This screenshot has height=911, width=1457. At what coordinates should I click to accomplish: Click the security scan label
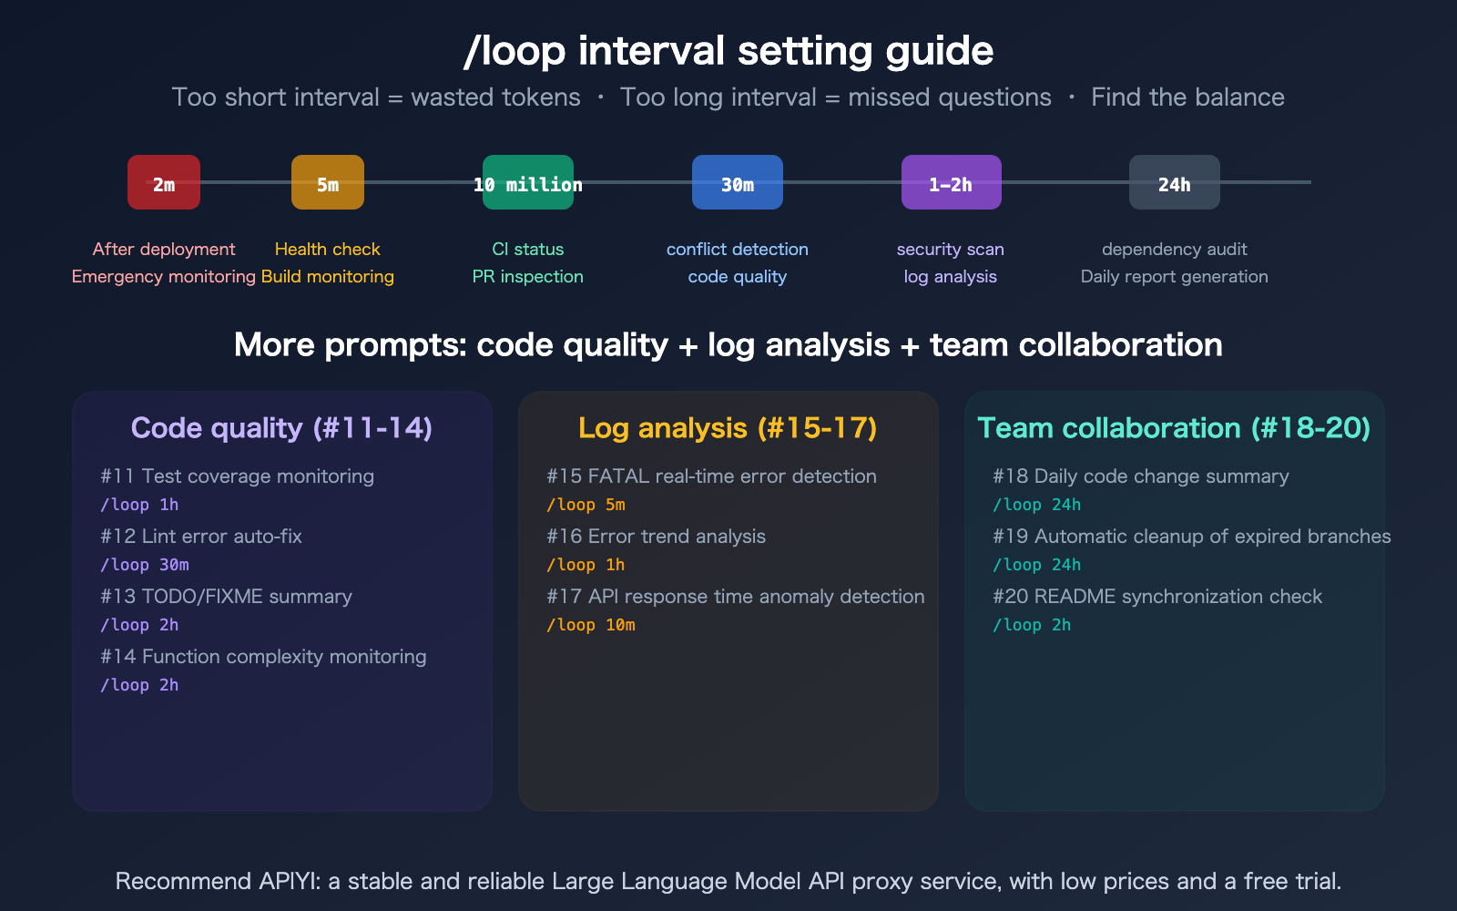pos(951,249)
